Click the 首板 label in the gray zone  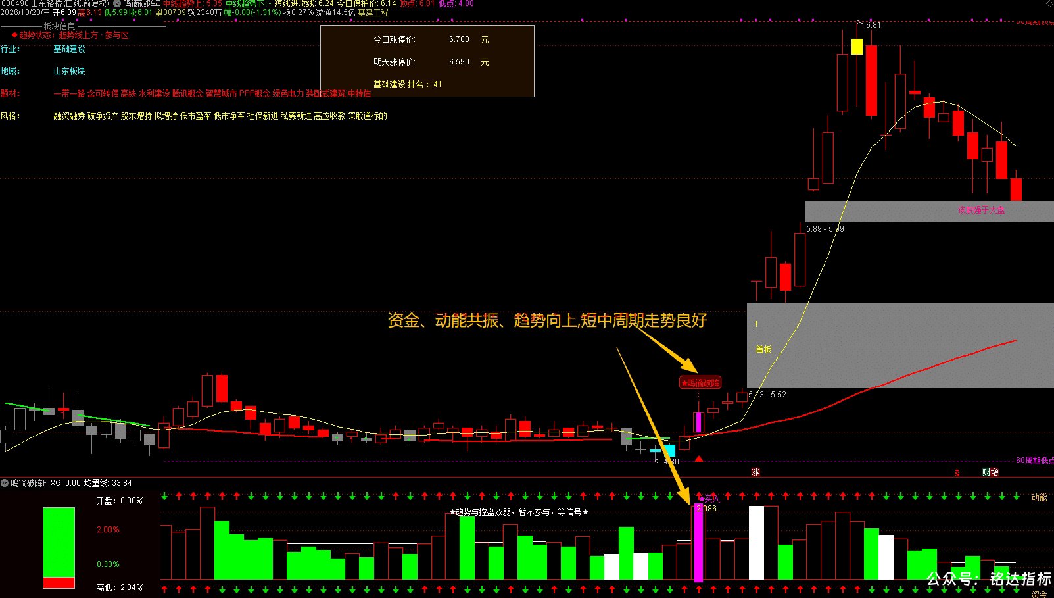click(763, 349)
